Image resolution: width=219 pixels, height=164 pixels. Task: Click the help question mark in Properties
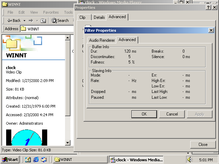coord(208,8)
